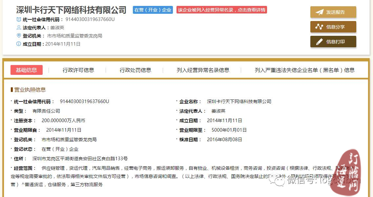Click 法定代表人 value 姜淑英 in license section

(218, 111)
